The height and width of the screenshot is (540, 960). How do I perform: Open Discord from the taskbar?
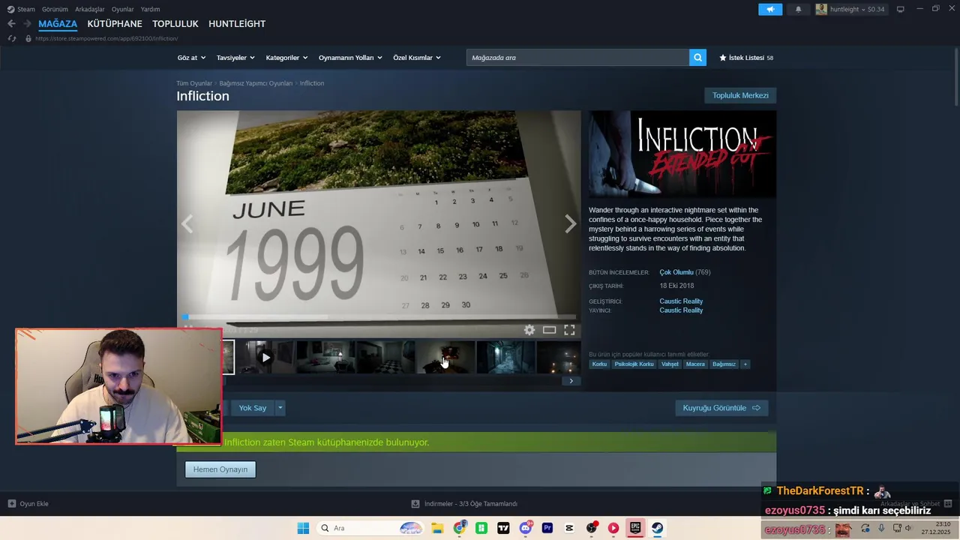(525, 528)
